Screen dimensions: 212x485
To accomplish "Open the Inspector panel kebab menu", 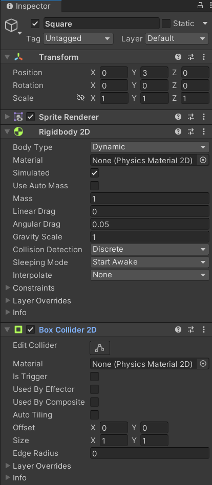I will 211,6.
